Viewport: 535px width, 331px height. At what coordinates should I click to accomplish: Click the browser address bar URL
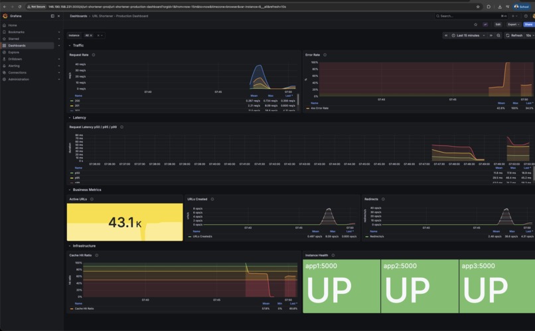167,7
